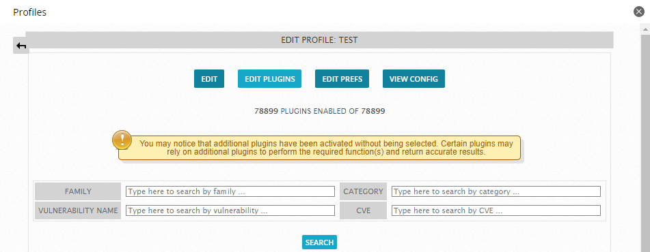The height and width of the screenshot is (252, 650).
Task: Click the vertical scrollbar up arrow
Action: (x=645, y=29)
